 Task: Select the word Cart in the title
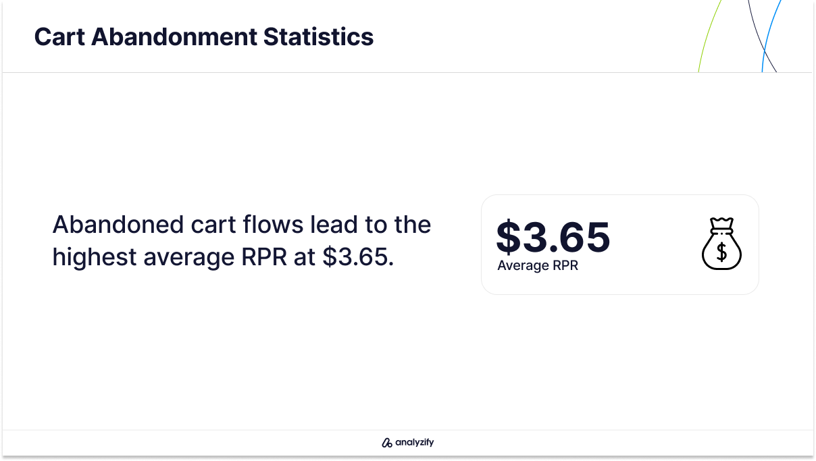point(59,36)
